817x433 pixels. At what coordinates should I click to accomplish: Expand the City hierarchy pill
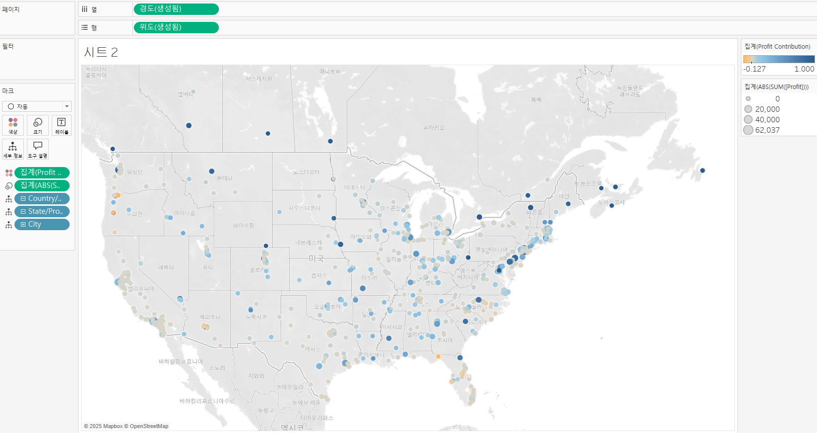pos(23,224)
